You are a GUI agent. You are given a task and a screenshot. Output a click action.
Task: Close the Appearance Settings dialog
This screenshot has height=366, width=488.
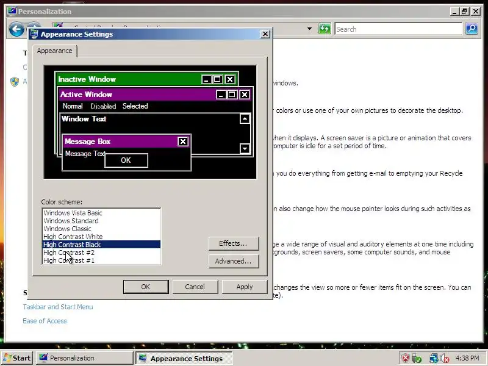[265, 34]
